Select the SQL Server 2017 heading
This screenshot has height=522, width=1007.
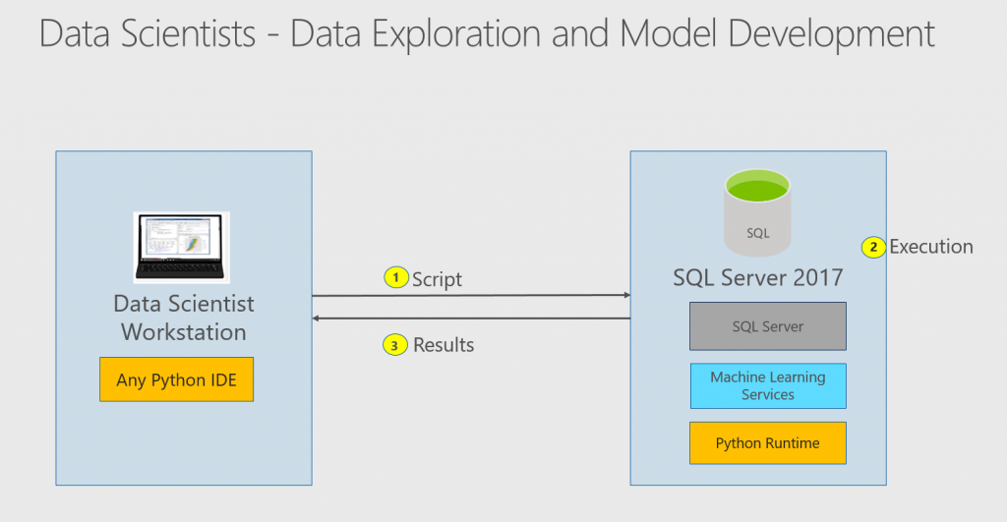pos(757,277)
